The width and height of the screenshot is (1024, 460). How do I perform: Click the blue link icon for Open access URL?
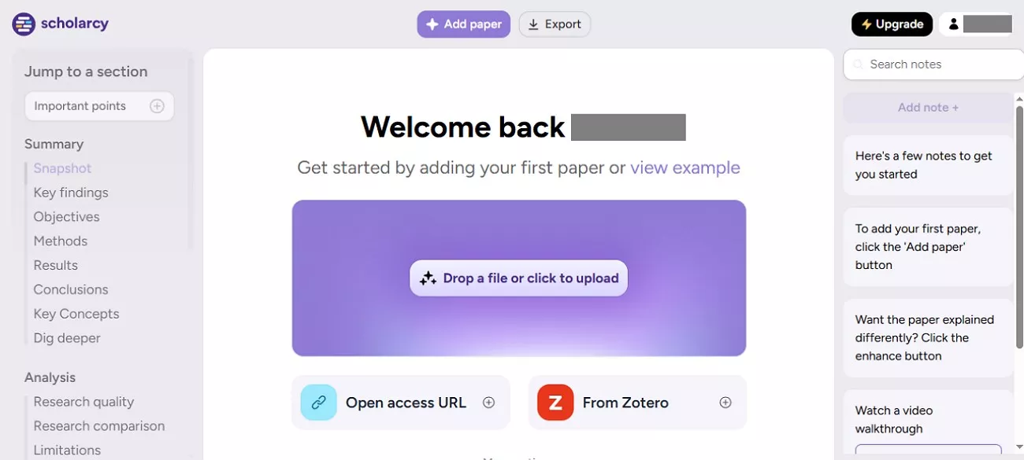pos(318,403)
